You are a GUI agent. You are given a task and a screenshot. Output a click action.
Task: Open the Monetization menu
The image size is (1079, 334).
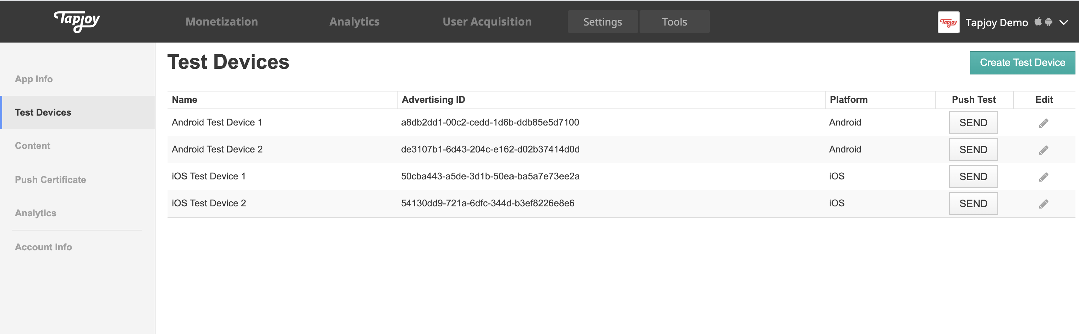click(x=221, y=22)
